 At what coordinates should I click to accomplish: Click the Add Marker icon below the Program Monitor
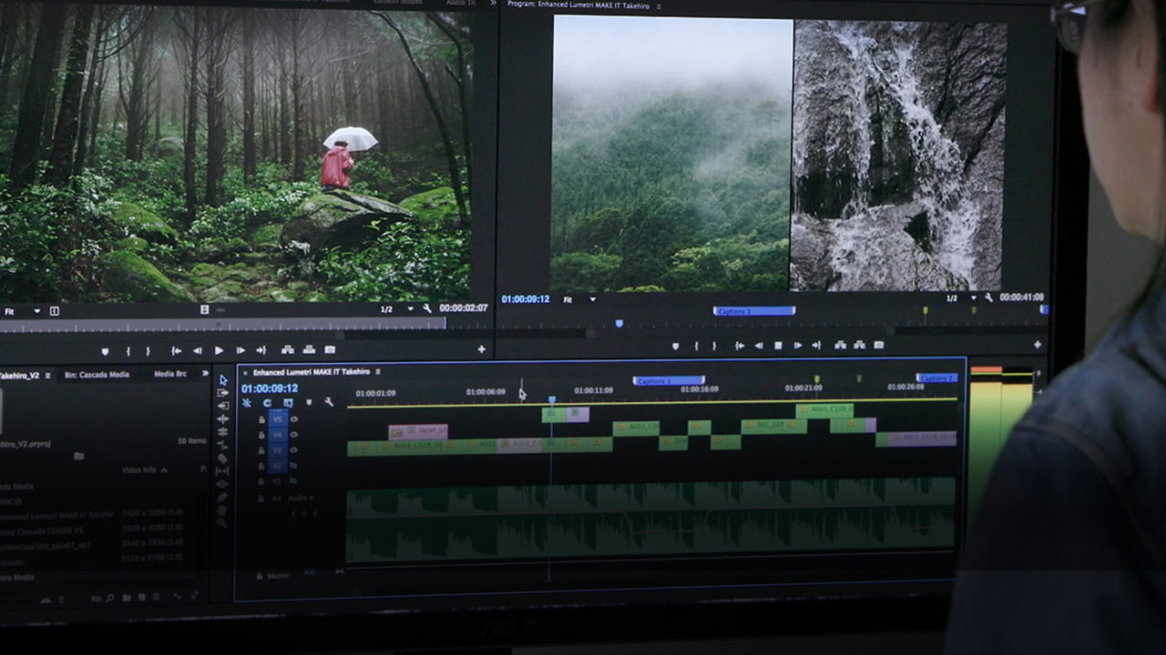tap(675, 347)
